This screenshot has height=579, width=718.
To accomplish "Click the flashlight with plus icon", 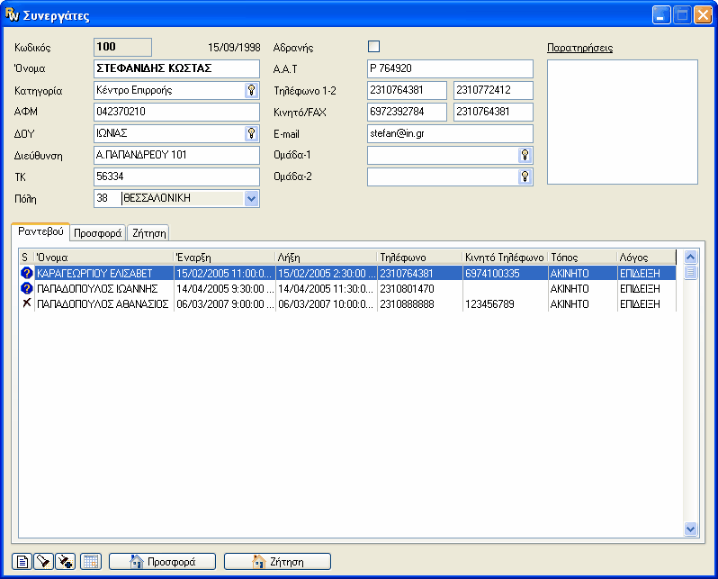I will tap(65, 561).
